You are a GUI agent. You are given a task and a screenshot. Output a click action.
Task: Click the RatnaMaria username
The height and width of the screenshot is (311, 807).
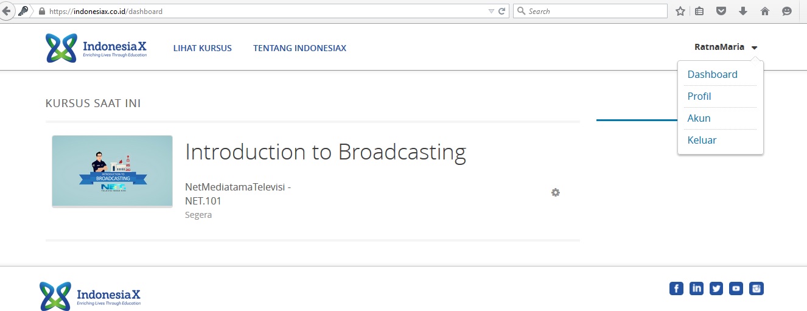click(719, 47)
